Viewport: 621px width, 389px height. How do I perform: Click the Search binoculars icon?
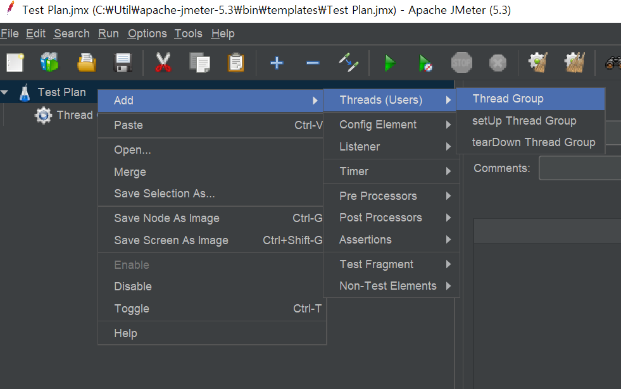[613, 63]
